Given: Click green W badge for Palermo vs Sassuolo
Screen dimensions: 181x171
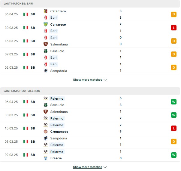Looking at the screenshot, I should [x=174, y=102].
